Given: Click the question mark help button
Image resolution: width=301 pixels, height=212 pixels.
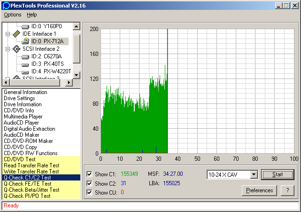Looking at the screenshot, I should tap(287, 190).
